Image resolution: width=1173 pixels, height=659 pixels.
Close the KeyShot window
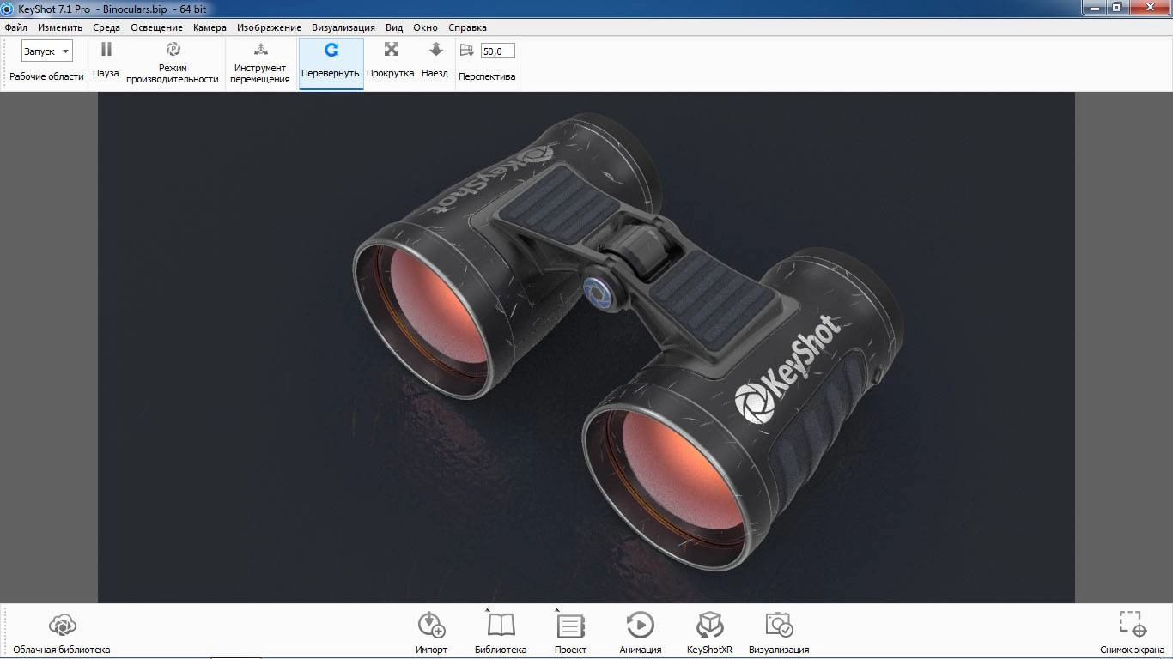pos(1149,7)
